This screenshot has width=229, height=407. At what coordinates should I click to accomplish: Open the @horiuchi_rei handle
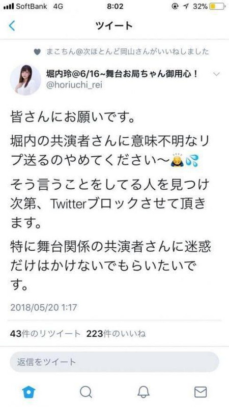tap(74, 85)
